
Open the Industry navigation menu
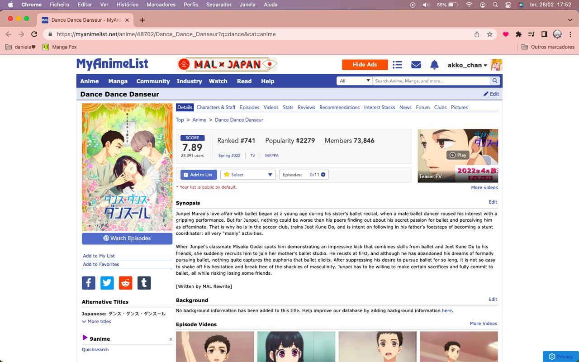pos(189,81)
